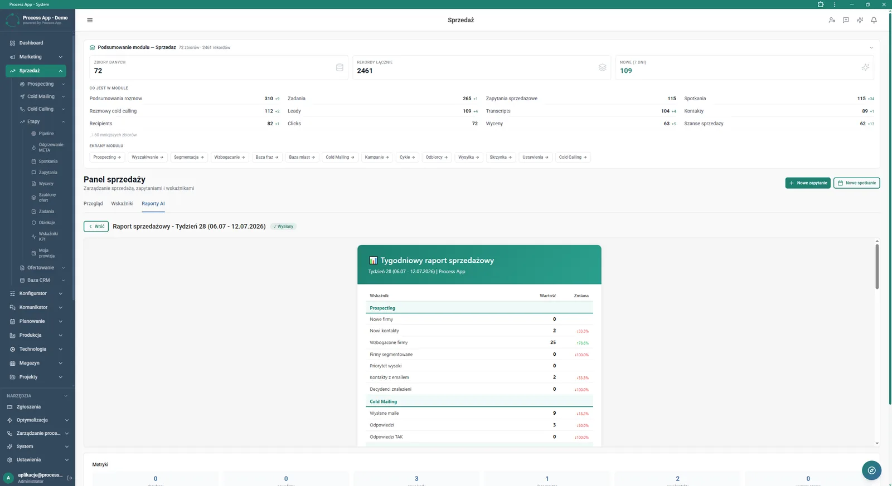892x486 pixels.
Task: Click the Technologia gear icon
Action: click(x=12, y=349)
